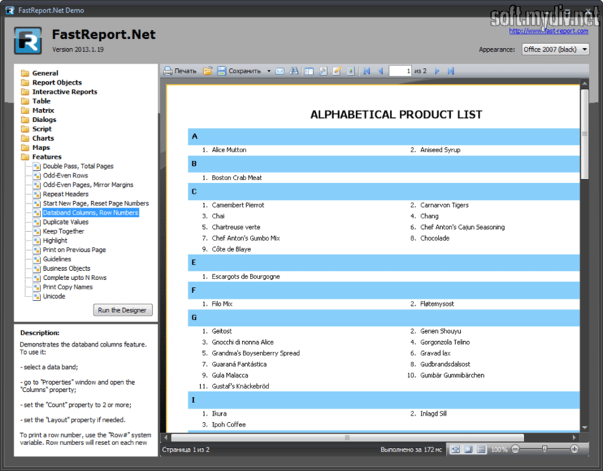Select Databand Columns, Row Numbers report
The image size is (603, 471).
90,213
